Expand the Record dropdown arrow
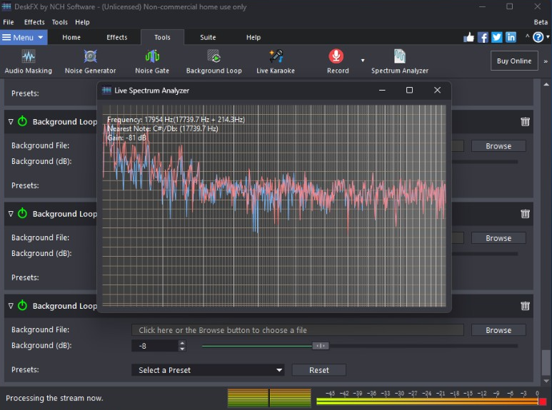Viewport: 552px width, 410px height. pos(363,61)
